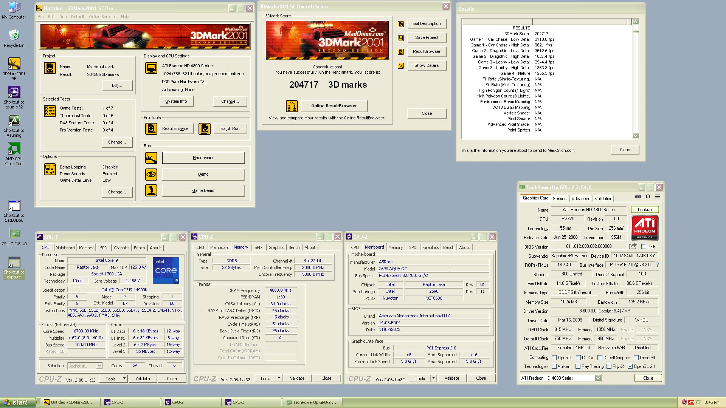This screenshot has height=408, width=726.
Task: Click the Project icon in 3DMark
Action: [50, 68]
